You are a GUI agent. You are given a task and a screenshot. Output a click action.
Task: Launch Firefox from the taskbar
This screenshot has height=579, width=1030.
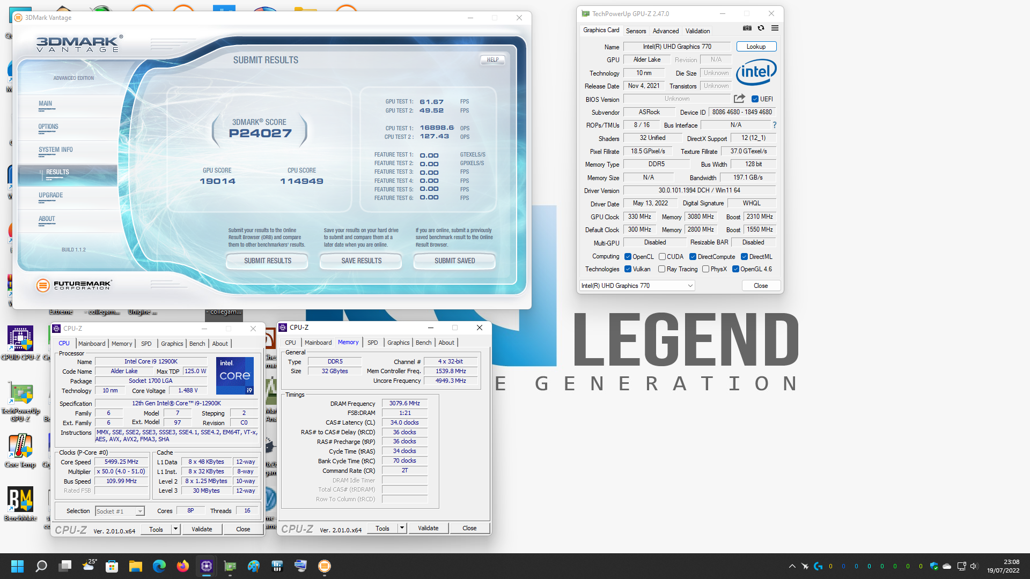[x=183, y=566]
